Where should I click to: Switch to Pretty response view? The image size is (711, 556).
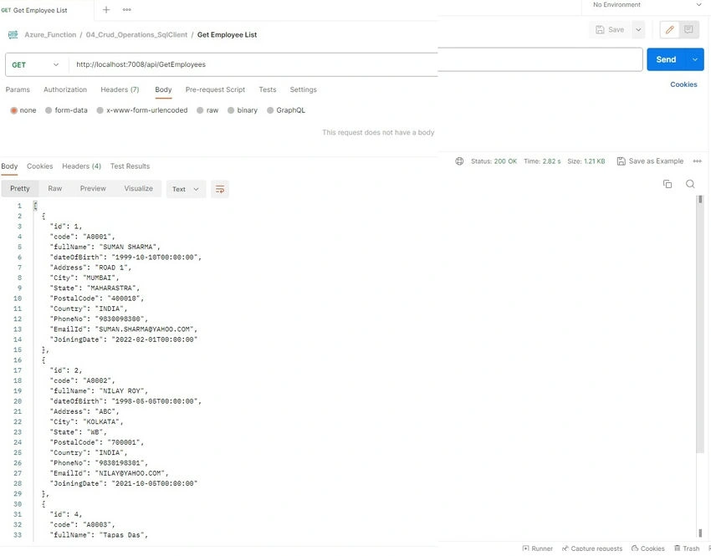(x=20, y=188)
